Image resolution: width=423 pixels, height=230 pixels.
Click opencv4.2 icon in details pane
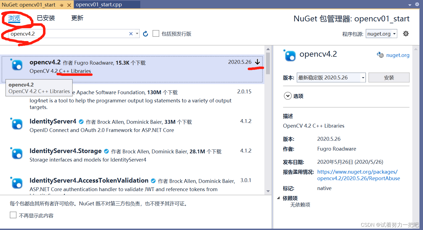pyautogui.click(x=290, y=56)
